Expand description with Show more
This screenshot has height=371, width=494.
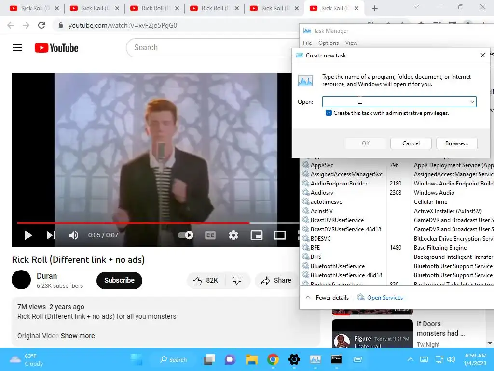pos(78,336)
